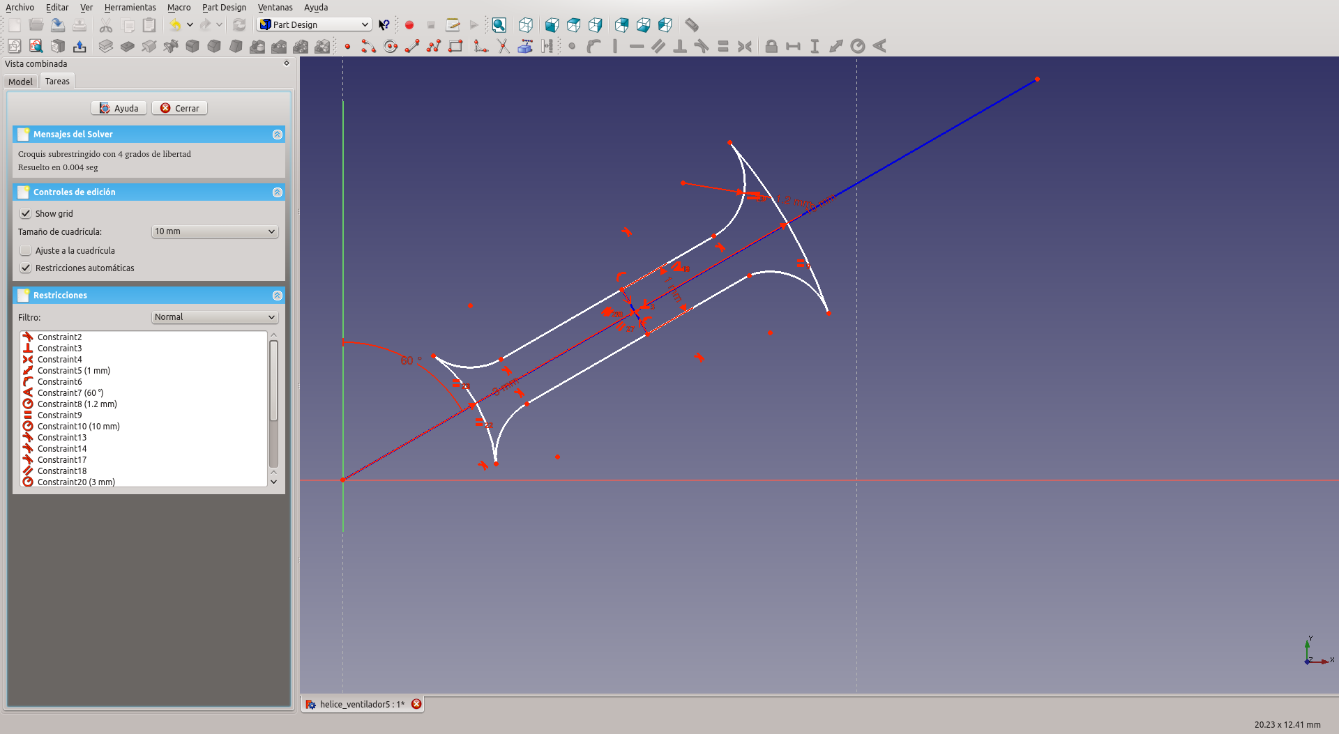This screenshot has height=734, width=1339.
Task: Open the Filtro Normal dropdown
Action: [x=215, y=317]
